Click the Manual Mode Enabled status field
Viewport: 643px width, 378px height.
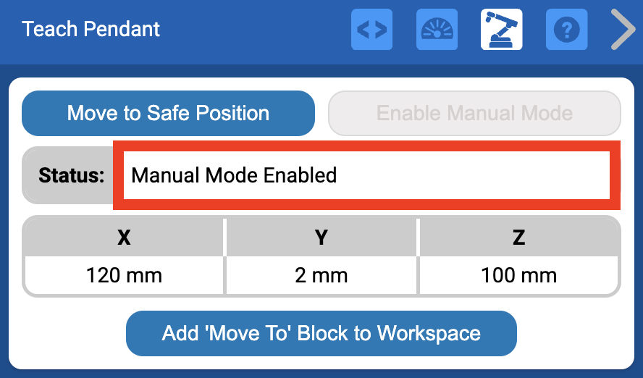pyautogui.click(x=366, y=175)
